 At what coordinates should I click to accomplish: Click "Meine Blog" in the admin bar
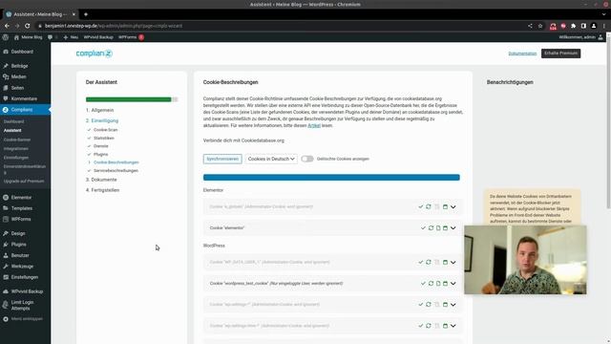coord(29,37)
